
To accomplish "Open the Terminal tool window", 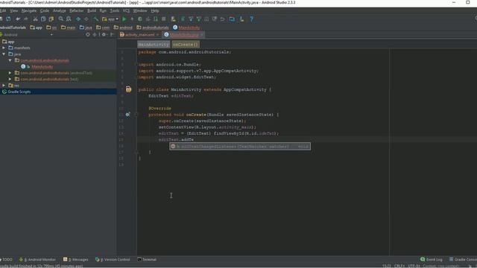I will click(147, 260).
